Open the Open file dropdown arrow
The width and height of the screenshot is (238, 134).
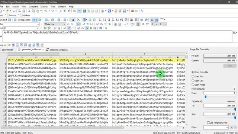pyautogui.click(x=10, y=11)
